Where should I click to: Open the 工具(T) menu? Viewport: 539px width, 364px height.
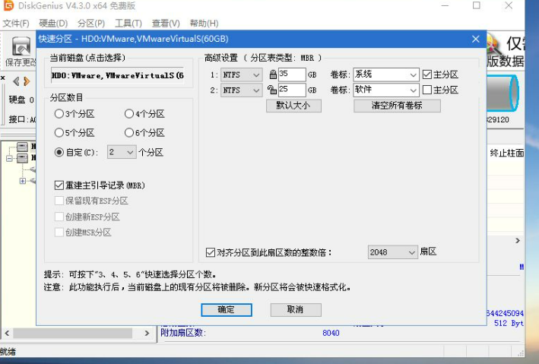pyautogui.click(x=128, y=24)
